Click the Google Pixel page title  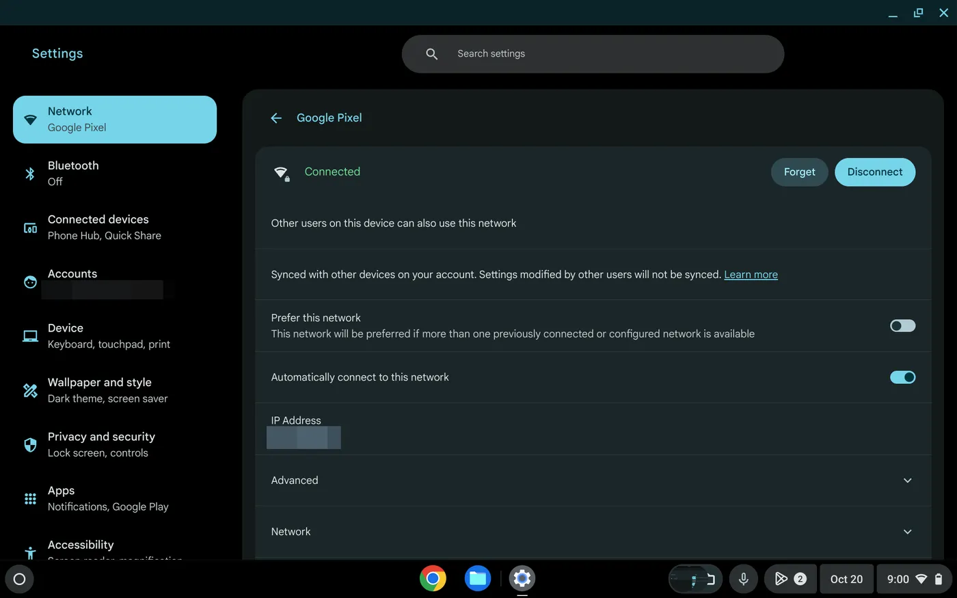tap(329, 118)
